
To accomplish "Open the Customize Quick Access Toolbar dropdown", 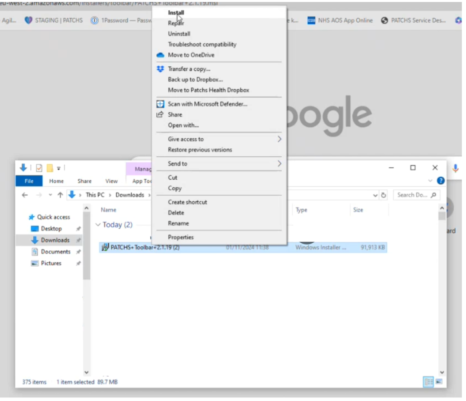I will click(59, 168).
